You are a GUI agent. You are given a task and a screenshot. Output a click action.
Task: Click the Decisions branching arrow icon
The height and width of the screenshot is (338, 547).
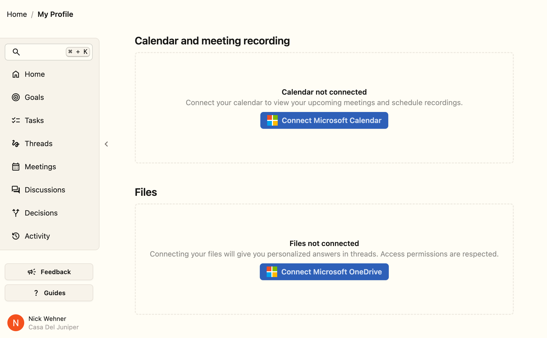[16, 213]
